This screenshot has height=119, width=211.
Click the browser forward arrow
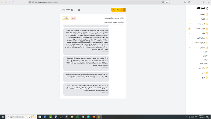click(x=9, y=2)
